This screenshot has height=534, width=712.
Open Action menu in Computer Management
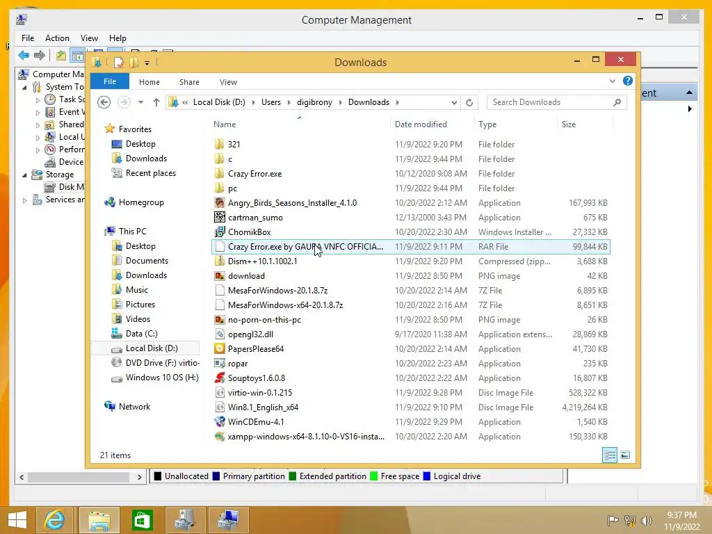(x=57, y=38)
